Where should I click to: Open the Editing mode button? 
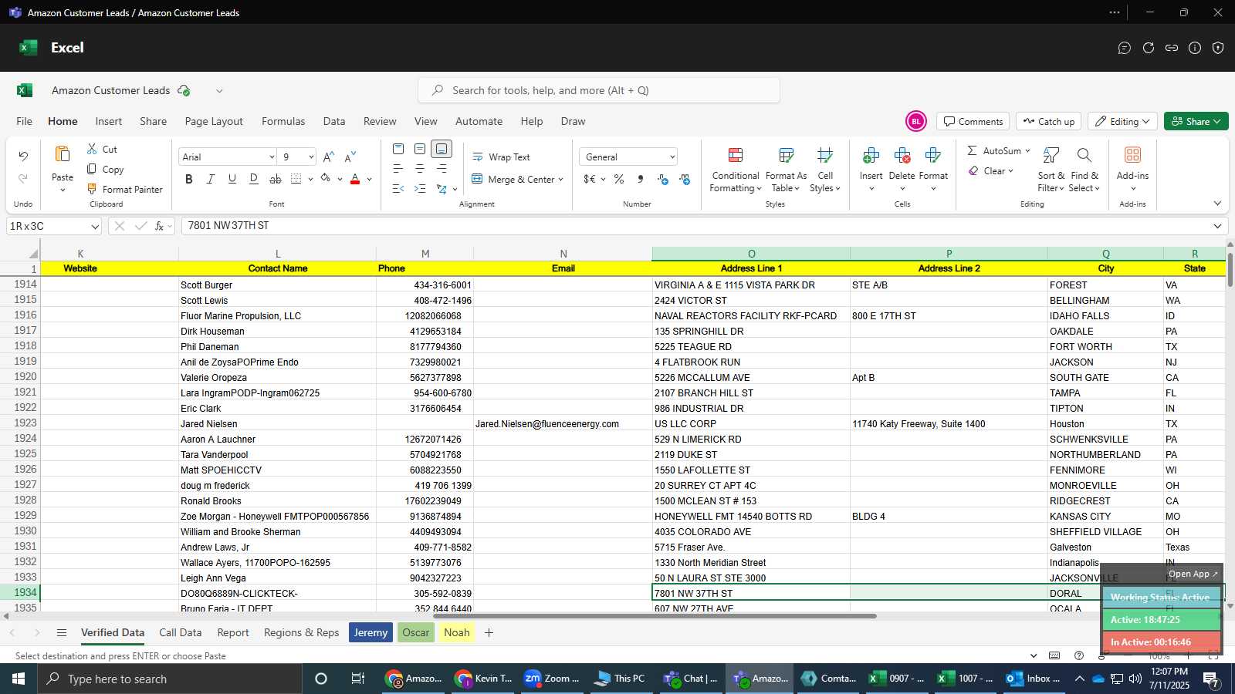pyautogui.click(x=1122, y=121)
